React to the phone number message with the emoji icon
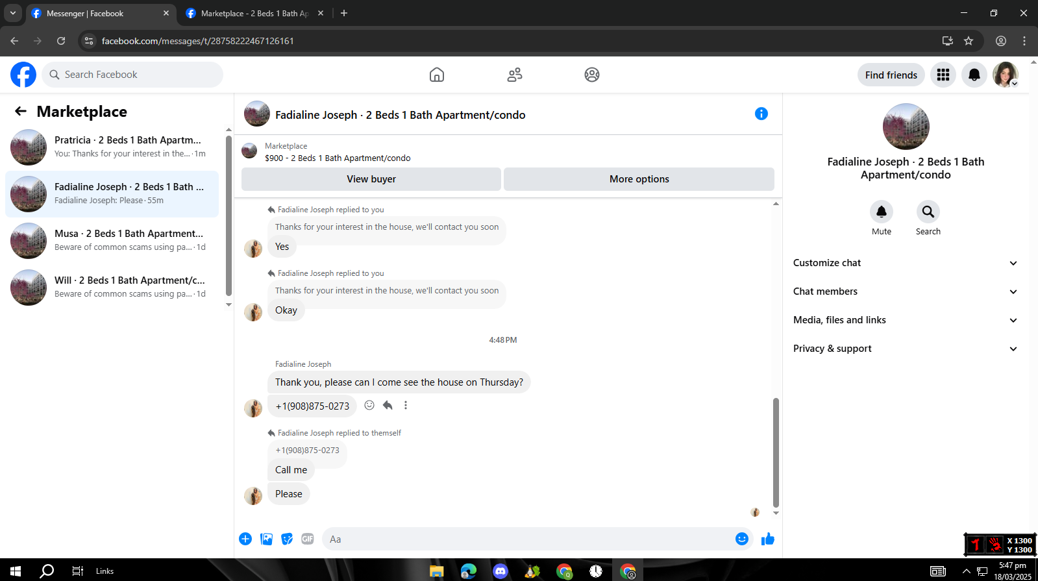 [x=369, y=405]
